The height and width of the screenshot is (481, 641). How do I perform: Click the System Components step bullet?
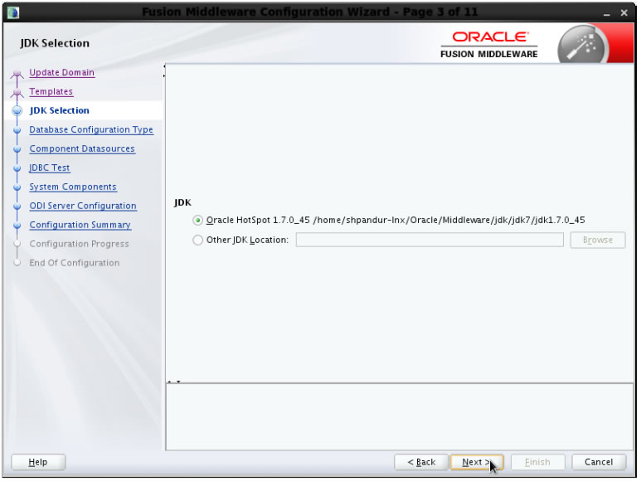(x=17, y=187)
